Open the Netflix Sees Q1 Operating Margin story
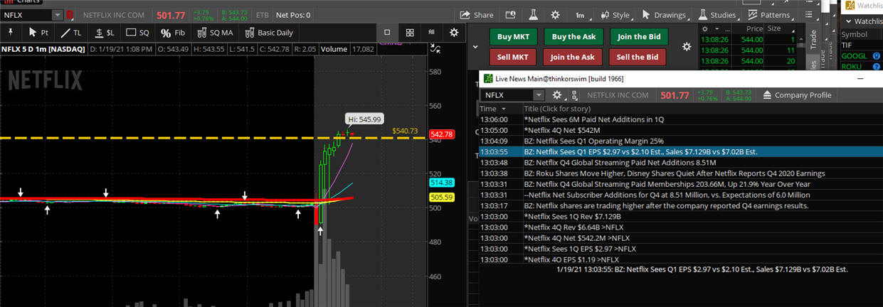883x307 pixels. click(593, 141)
